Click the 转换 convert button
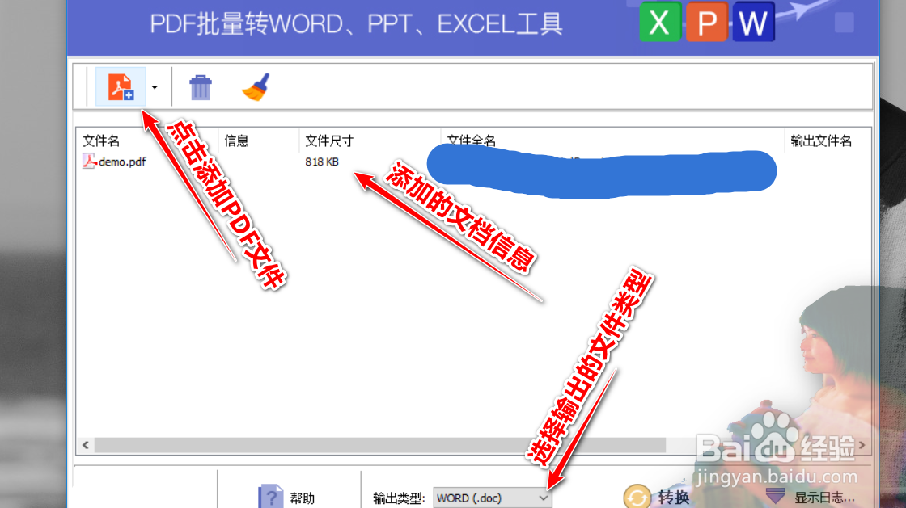The width and height of the screenshot is (906, 508). [657, 497]
